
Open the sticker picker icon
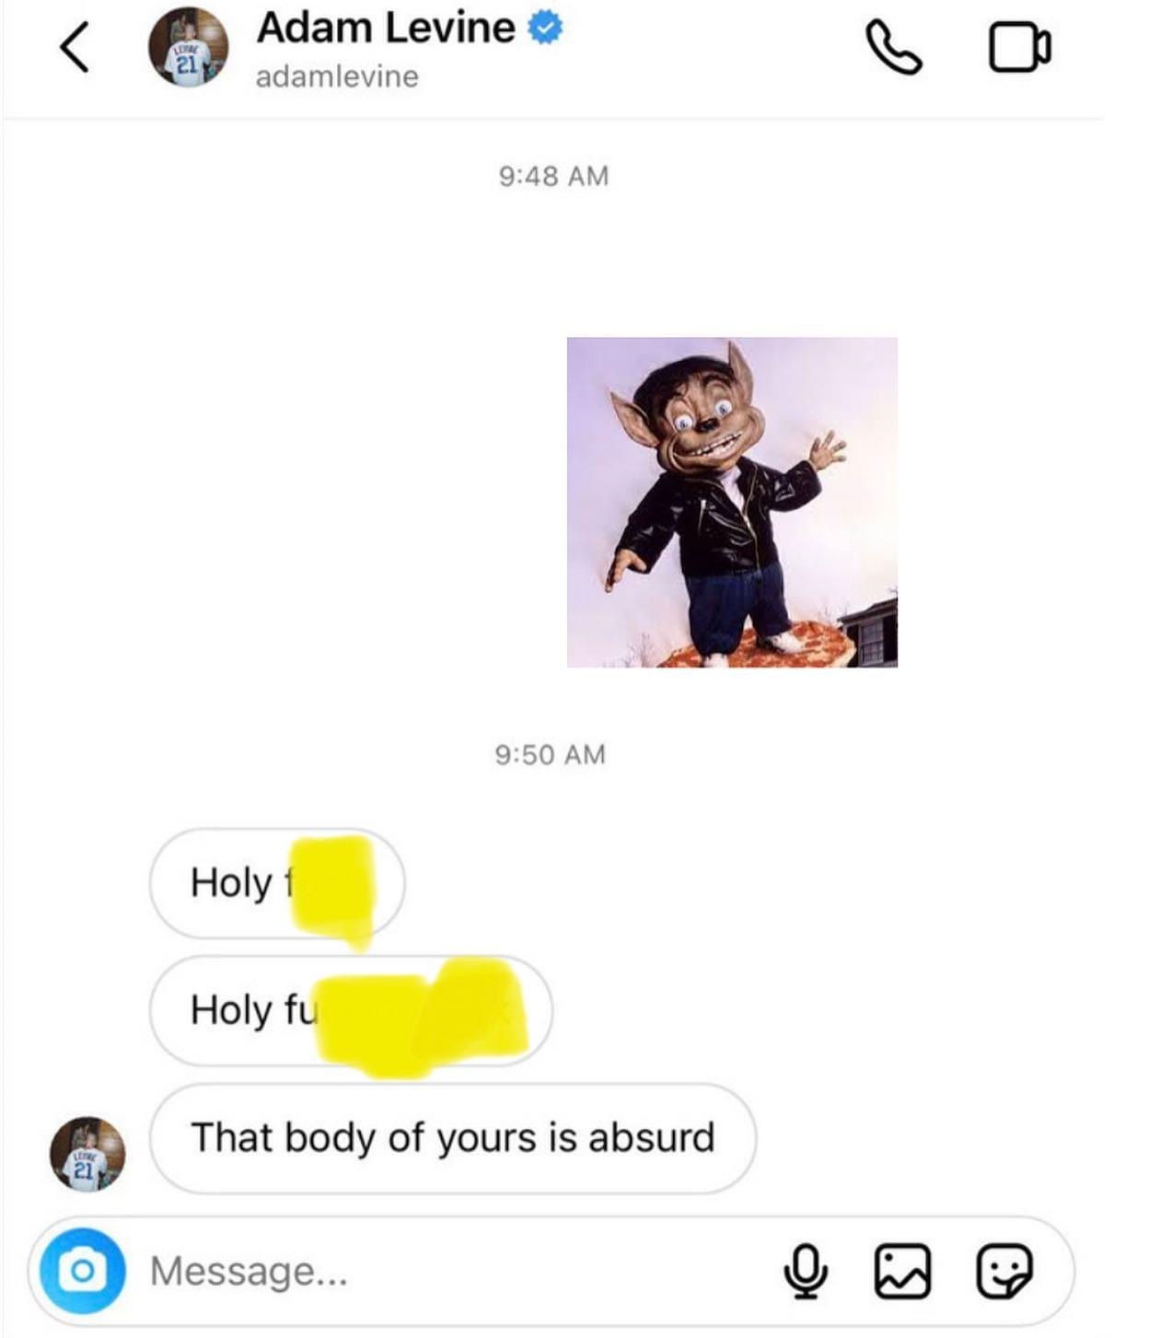click(1004, 1271)
